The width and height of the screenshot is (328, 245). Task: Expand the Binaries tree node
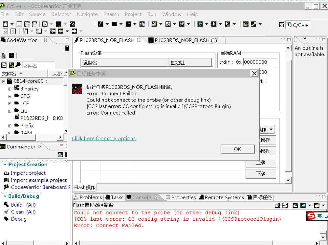pos(10,89)
